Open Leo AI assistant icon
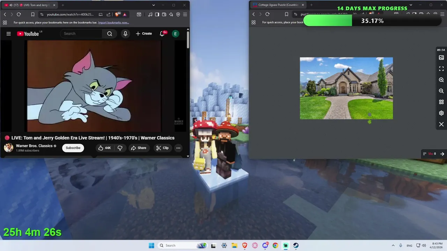This screenshot has width=447, height=251. click(171, 14)
